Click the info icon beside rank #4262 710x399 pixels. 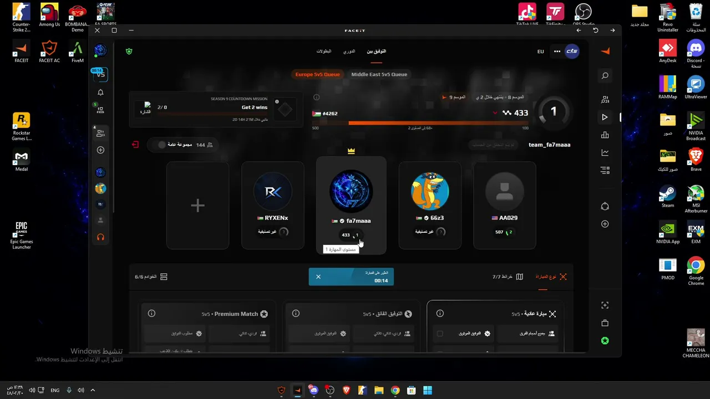coord(316,98)
